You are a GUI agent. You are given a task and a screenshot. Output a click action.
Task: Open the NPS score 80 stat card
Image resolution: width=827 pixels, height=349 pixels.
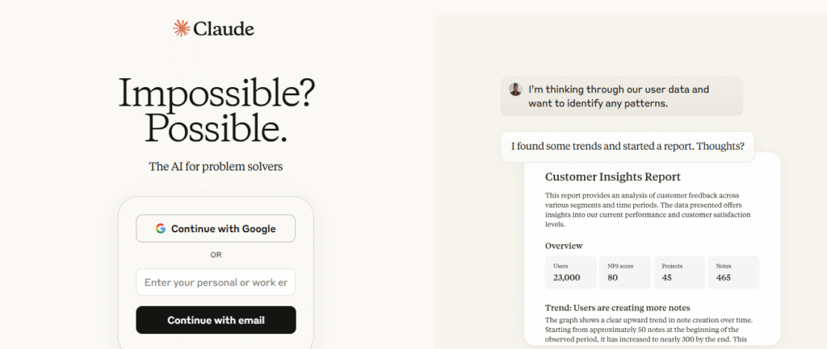pyautogui.click(x=625, y=272)
